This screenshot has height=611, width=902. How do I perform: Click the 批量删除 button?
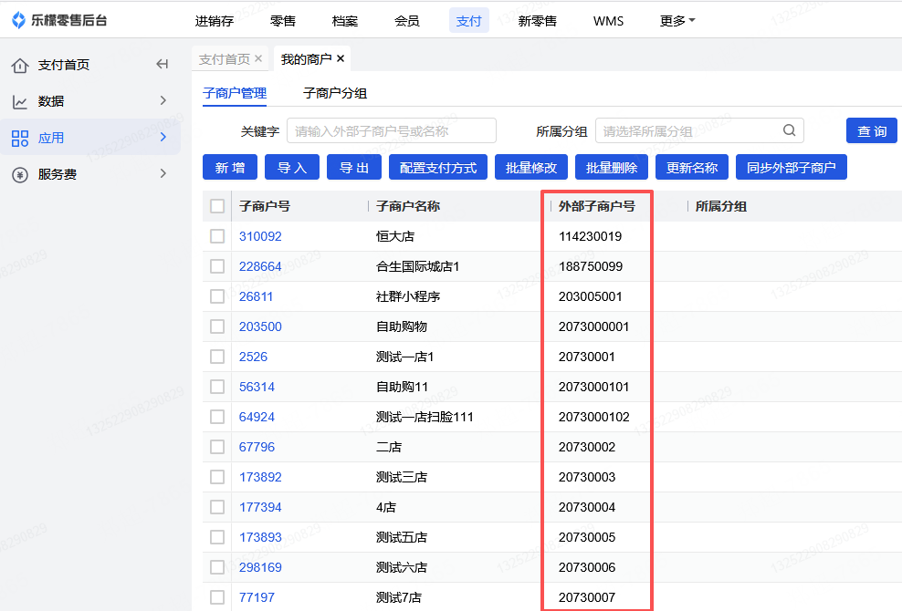pos(612,167)
